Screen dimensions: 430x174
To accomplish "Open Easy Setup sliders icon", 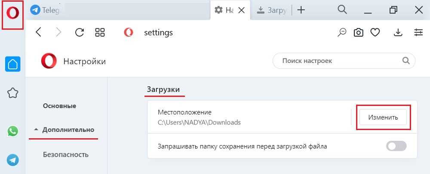I will (418, 32).
